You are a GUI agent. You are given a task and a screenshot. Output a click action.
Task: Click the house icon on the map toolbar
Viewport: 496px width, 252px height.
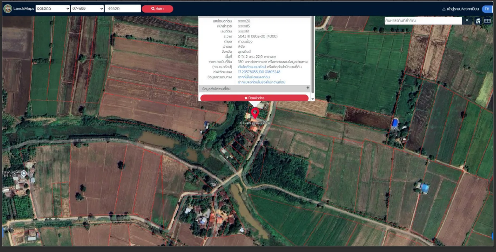pyautogui.click(x=478, y=21)
